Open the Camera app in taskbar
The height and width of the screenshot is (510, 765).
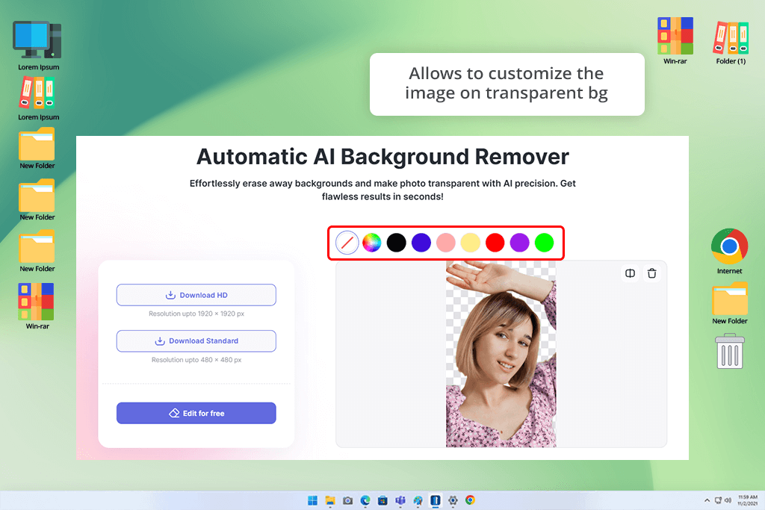[x=348, y=500]
